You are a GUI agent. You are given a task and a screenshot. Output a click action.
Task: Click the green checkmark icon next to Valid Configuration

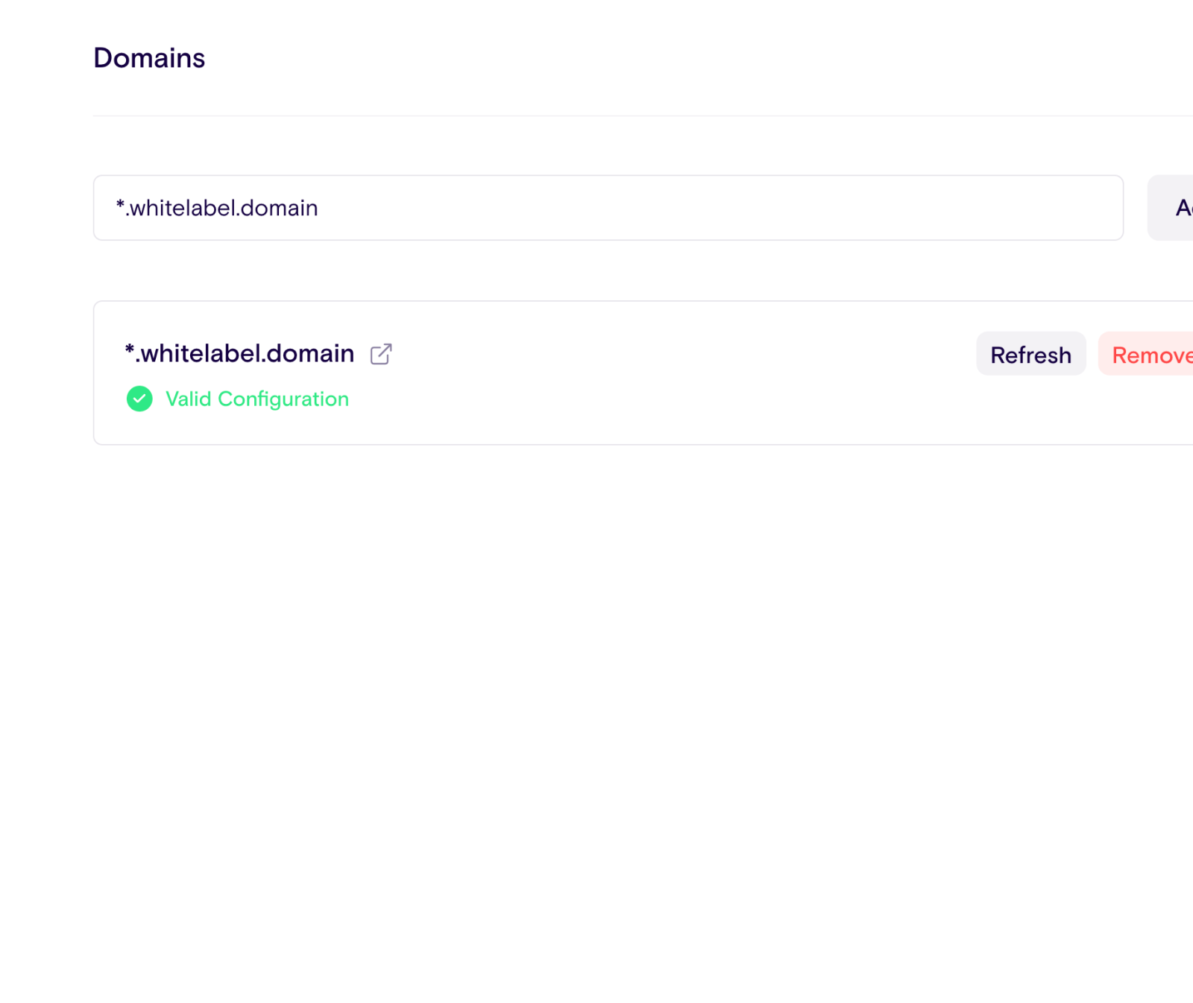pyautogui.click(x=139, y=400)
